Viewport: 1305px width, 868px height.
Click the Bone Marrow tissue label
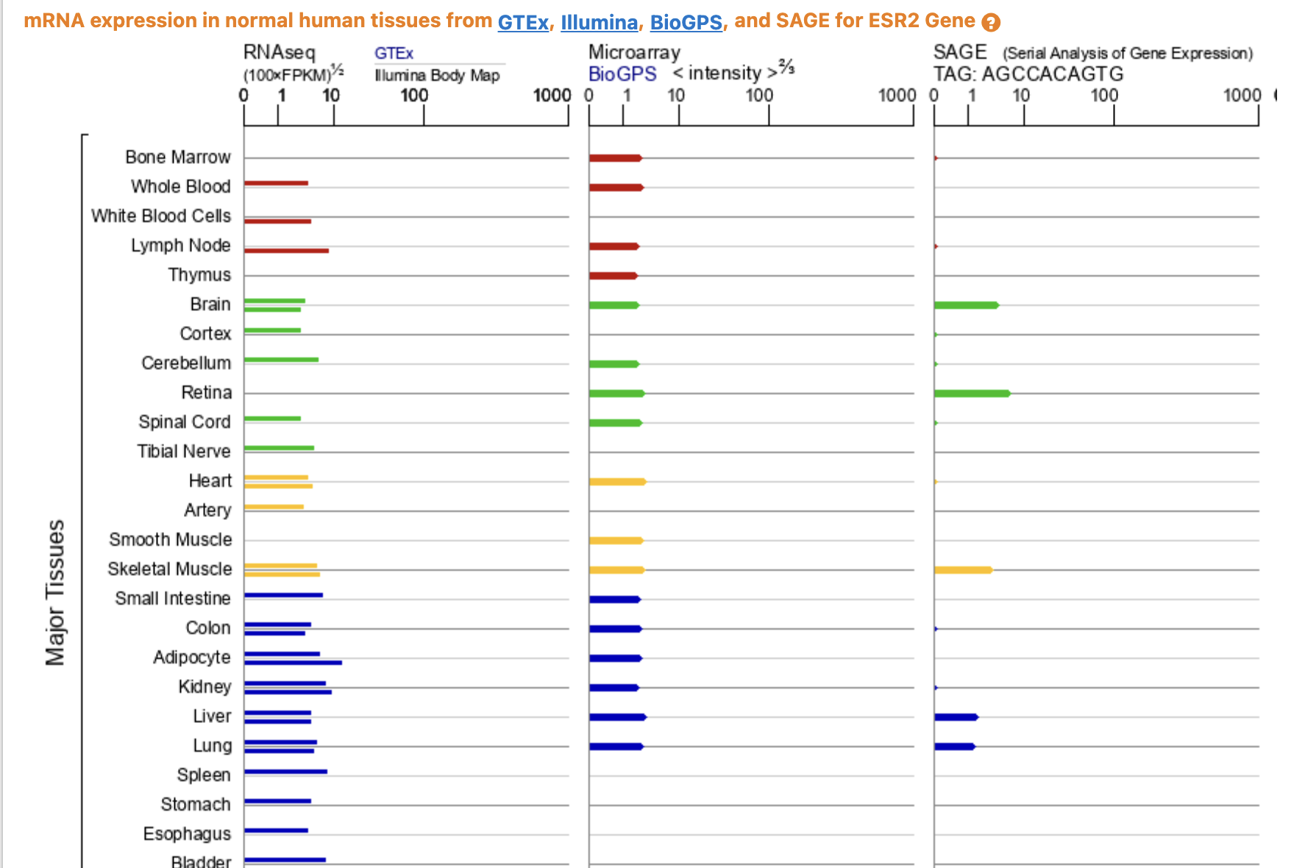tap(178, 157)
